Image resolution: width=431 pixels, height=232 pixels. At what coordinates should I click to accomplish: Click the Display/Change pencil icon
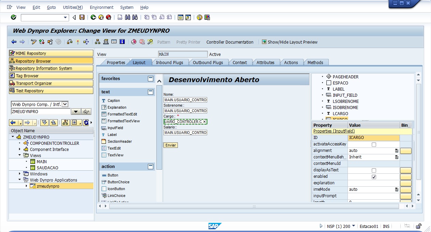tap(33, 42)
